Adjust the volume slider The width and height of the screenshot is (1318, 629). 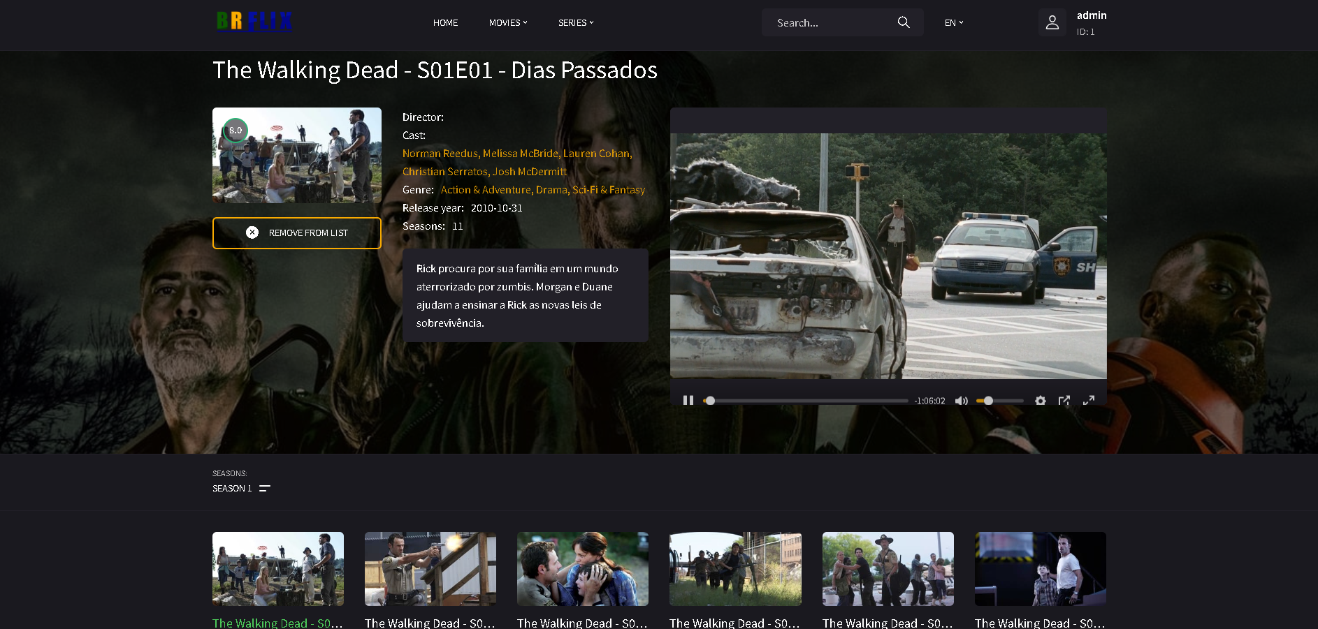click(x=1000, y=401)
